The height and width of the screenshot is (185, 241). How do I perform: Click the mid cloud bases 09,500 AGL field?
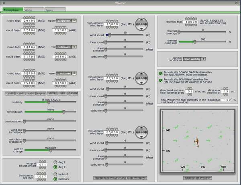[60, 57]
